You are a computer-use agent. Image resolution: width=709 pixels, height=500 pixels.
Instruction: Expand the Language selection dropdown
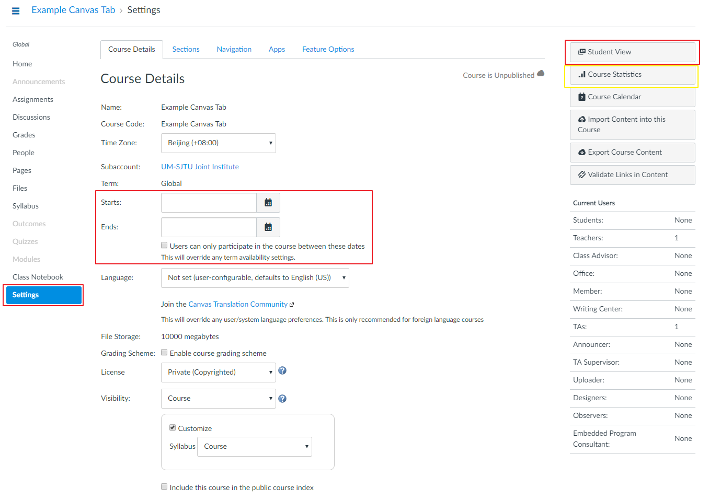pos(255,278)
